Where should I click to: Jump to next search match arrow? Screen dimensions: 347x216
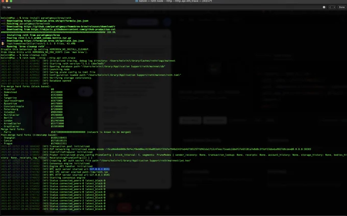click(334, 7)
